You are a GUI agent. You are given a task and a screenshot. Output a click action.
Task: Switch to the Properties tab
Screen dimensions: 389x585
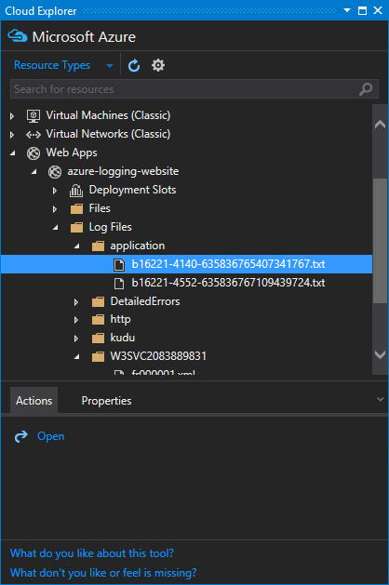point(106,400)
